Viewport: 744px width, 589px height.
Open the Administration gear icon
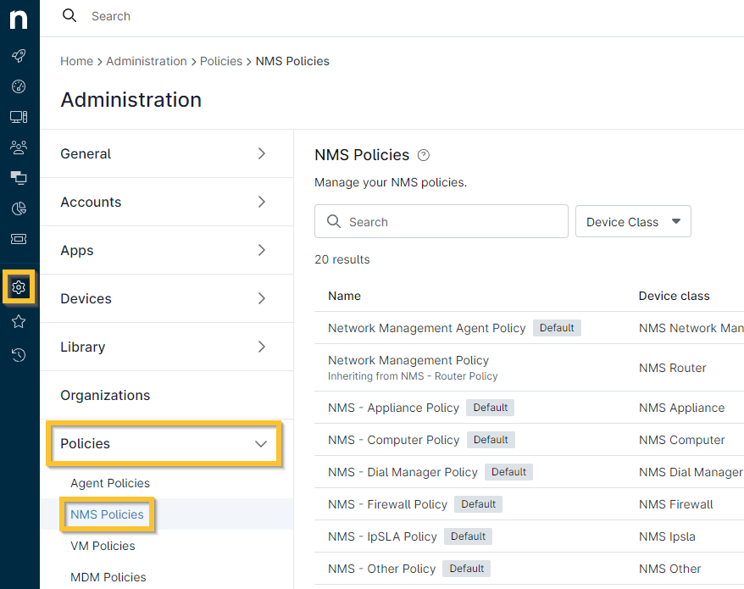[x=19, y=287]
